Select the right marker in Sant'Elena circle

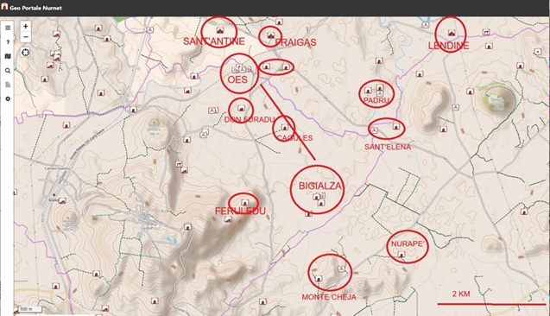pos(396,126)
